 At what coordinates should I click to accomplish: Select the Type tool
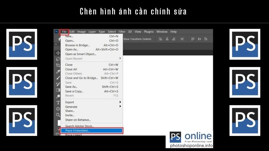(x=58, y=103)
